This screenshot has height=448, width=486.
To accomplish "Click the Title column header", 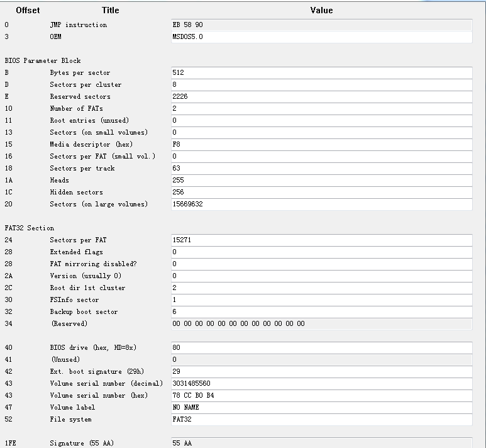I will (110, 10).
